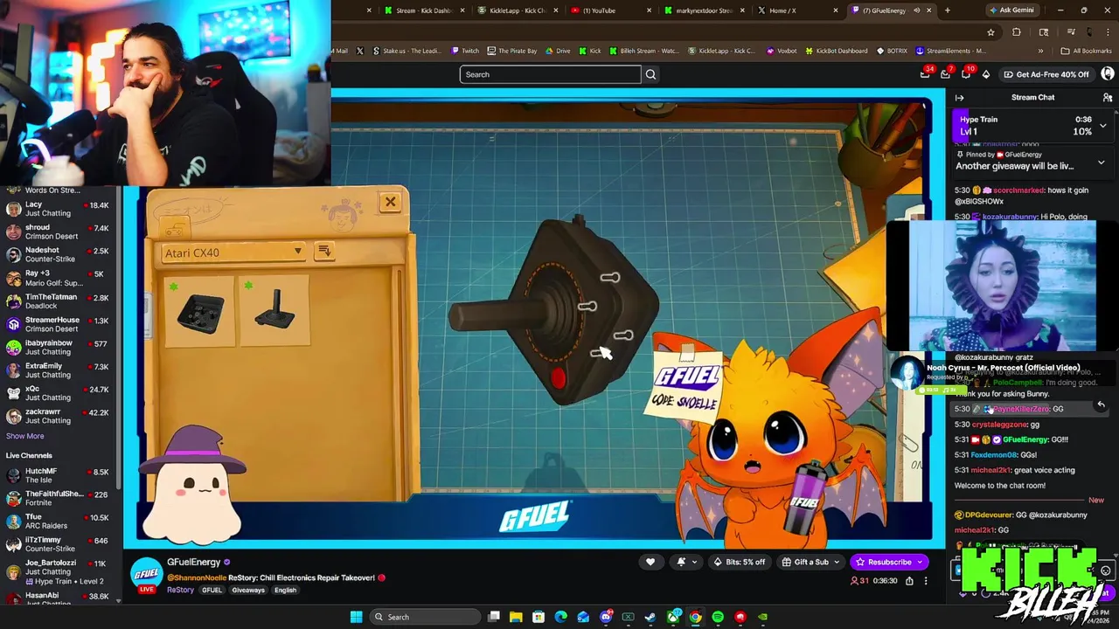Click the sort icon beside Atari CX40 dropdown
Image resolution: width=1119 pixels, height=629 pixels.
coord(324,252)
